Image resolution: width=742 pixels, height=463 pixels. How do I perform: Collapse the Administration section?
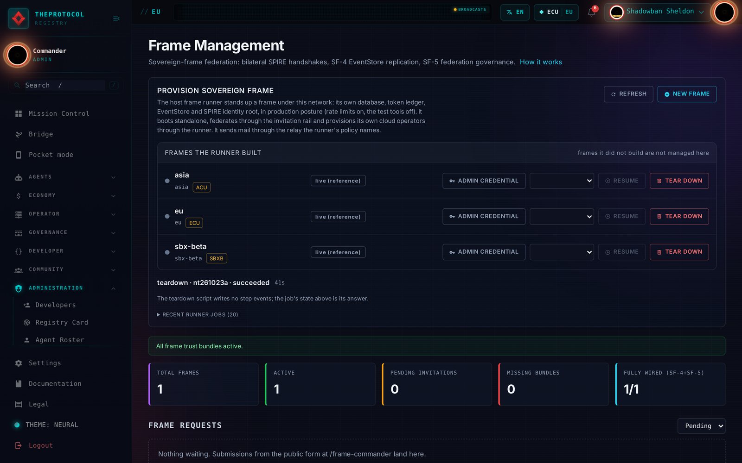66,288
